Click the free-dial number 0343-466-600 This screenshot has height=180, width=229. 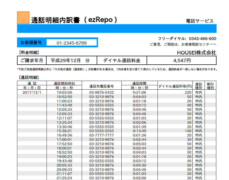coord(203,39)
